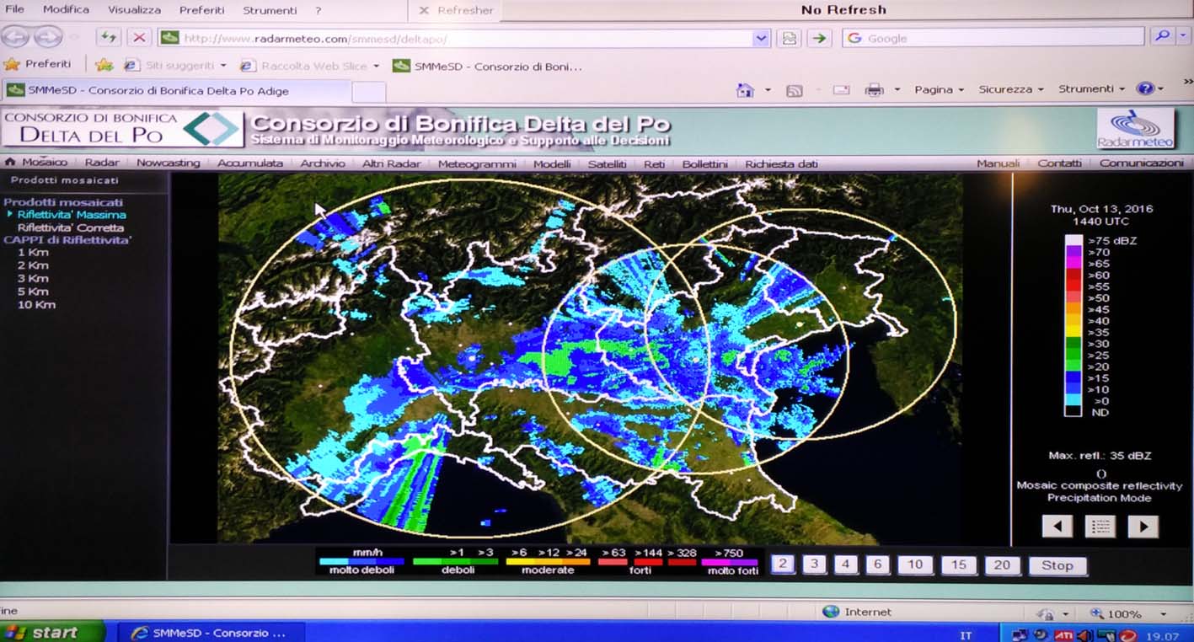Click the Home icon in command bar
This screenshot has height=642, width=1194.
(x=744, y=89)
